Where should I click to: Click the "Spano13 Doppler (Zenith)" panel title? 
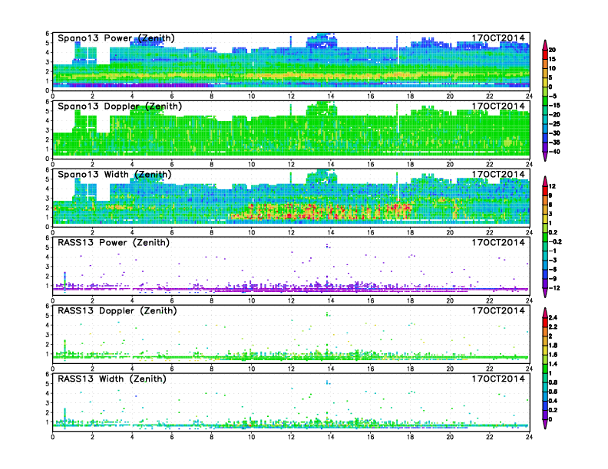[120, 107]
